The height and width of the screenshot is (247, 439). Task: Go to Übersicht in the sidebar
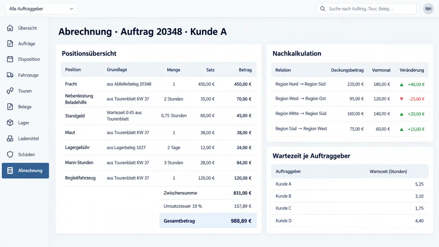click(25, 28)
